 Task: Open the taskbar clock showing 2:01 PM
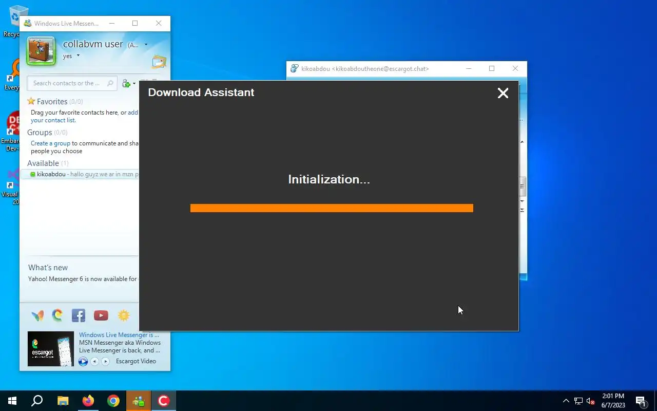point(613,401)
